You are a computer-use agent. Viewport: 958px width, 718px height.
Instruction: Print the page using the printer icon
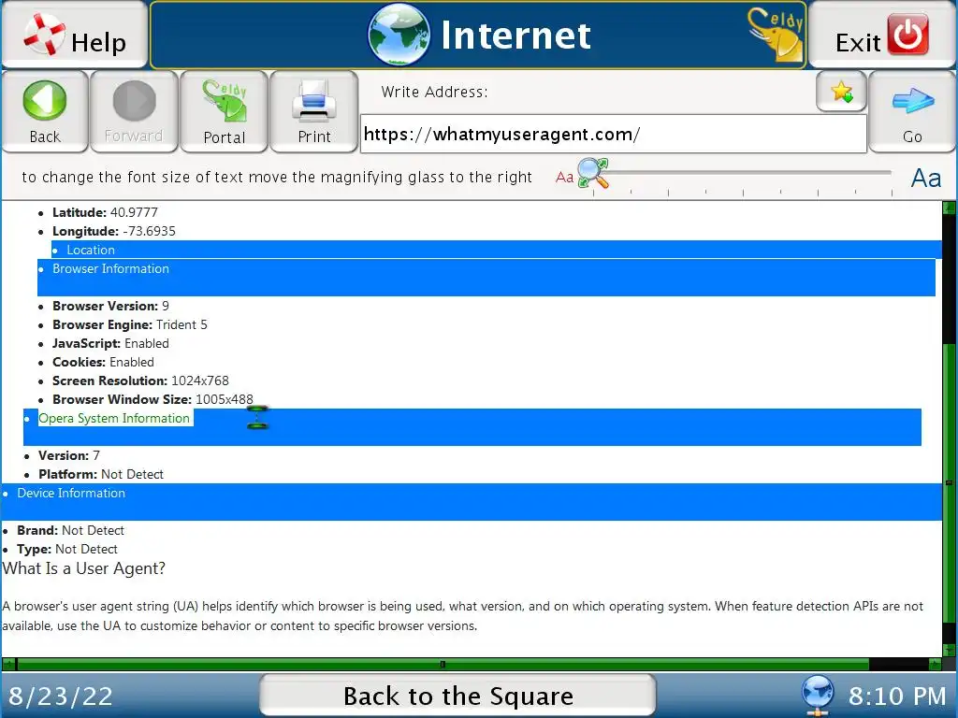[314, 111]
